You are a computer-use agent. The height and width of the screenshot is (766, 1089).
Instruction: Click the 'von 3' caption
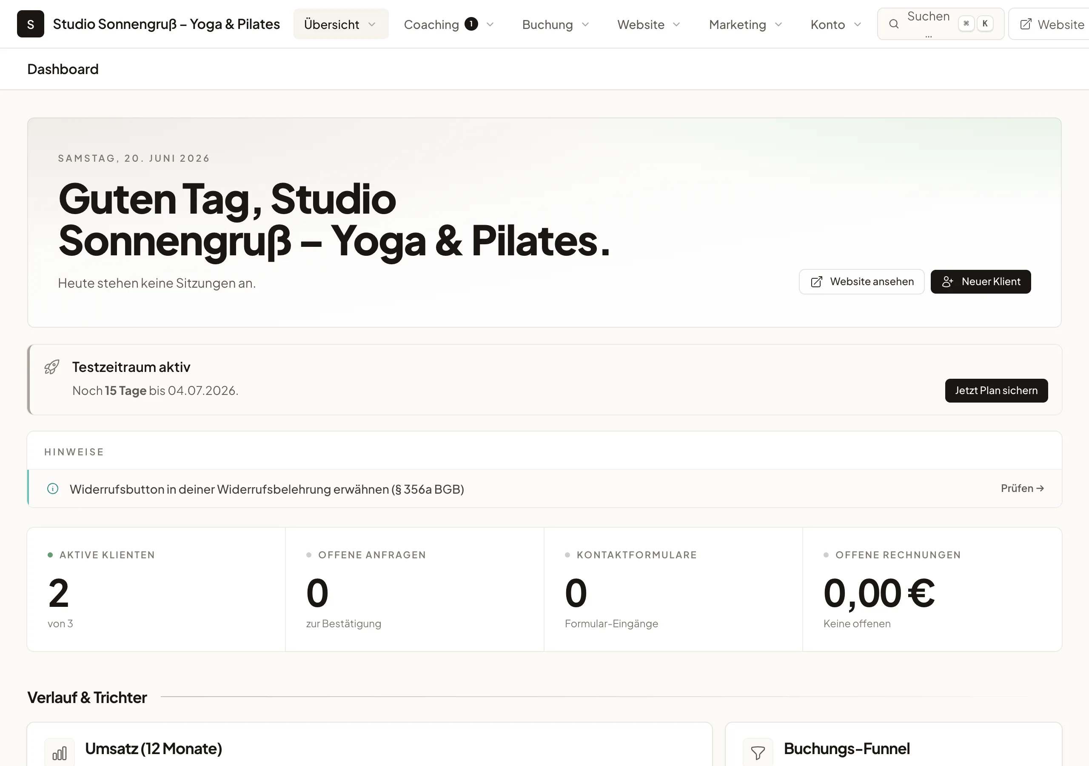click(60, 623)
